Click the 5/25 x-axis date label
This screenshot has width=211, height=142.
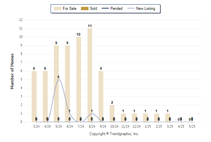point(192,126)
